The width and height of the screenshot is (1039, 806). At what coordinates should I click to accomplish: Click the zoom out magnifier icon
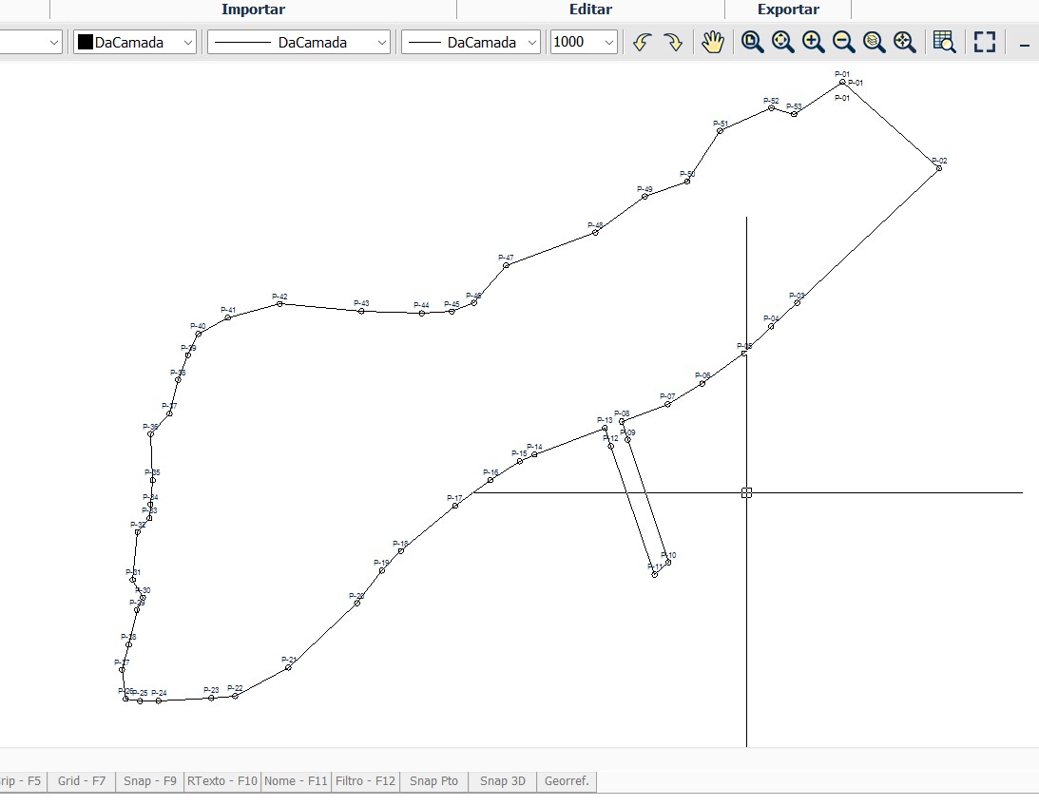pyautogui.click(x=843, y=42)
